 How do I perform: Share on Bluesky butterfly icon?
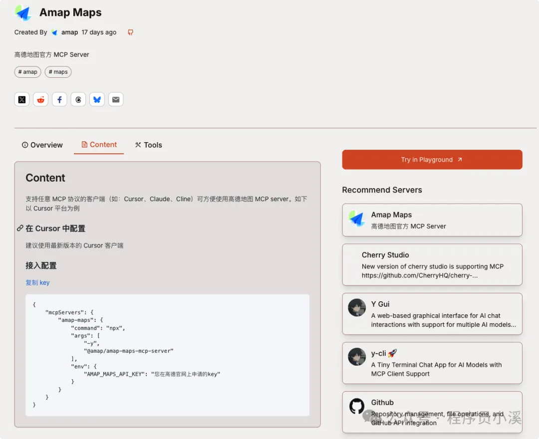click(97, 100)
